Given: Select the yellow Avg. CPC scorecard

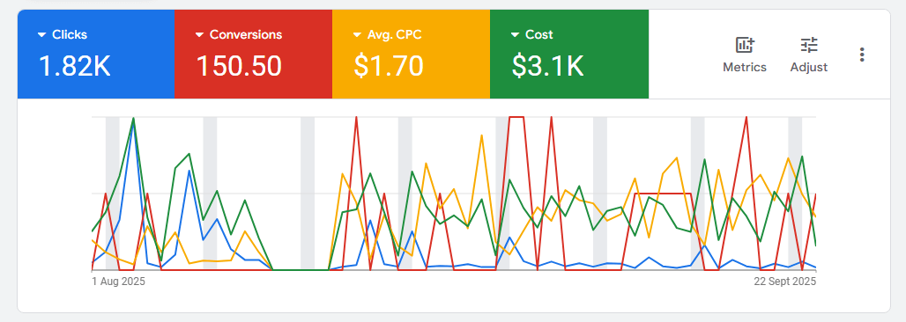Looking at the screenshot, I should tap(411, 55).
